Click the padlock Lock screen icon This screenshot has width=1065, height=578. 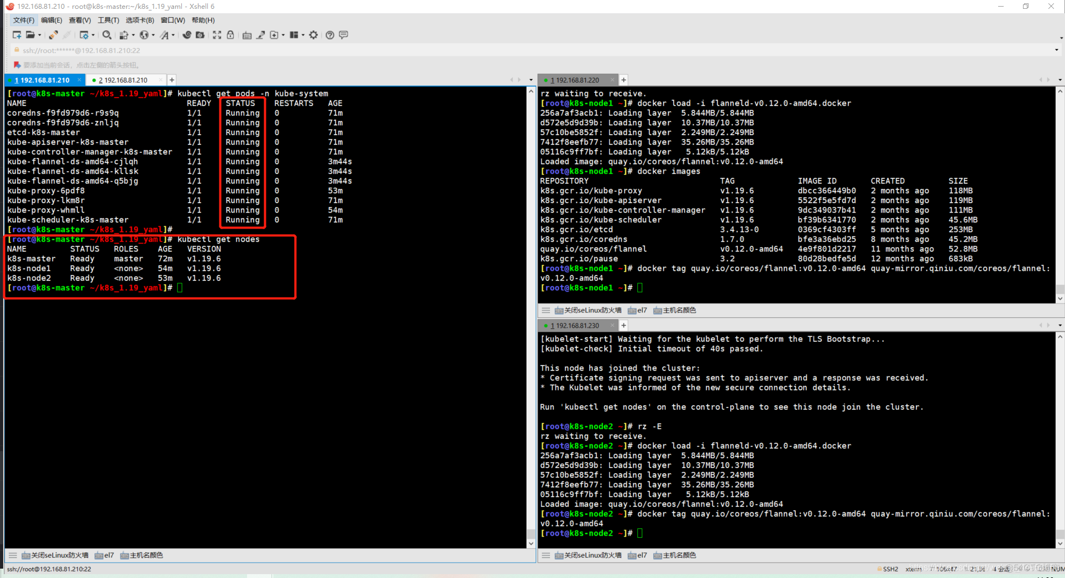[x=230, y=35]
